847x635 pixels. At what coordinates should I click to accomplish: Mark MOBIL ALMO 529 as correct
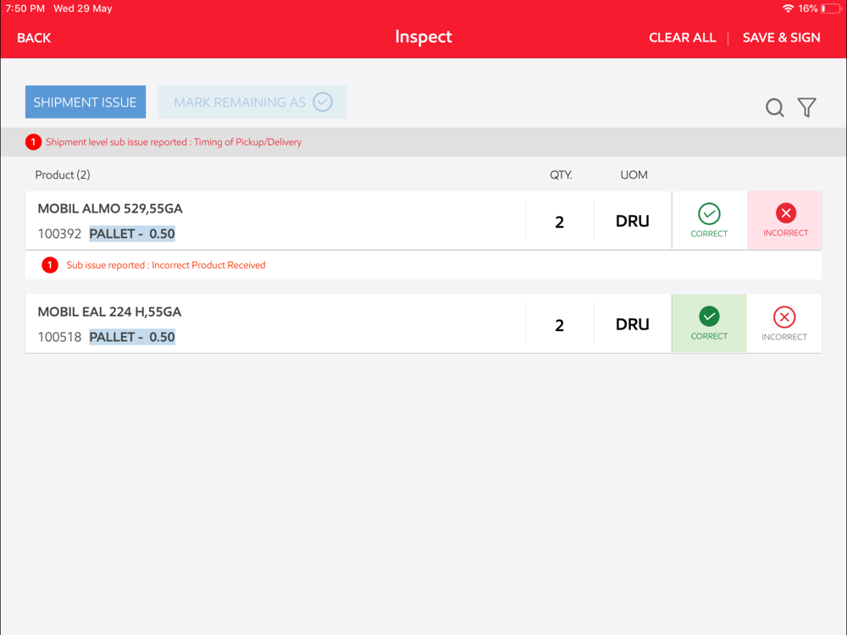[709, 220]
